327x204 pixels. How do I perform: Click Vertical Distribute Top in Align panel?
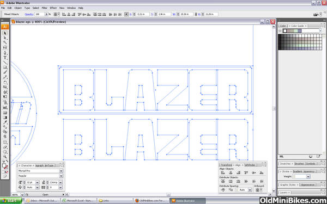click(x=223, y=181)
